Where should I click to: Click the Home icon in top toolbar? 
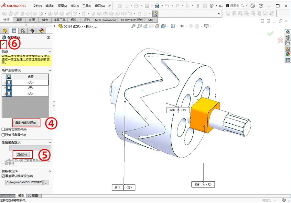(x=120, y=6)
